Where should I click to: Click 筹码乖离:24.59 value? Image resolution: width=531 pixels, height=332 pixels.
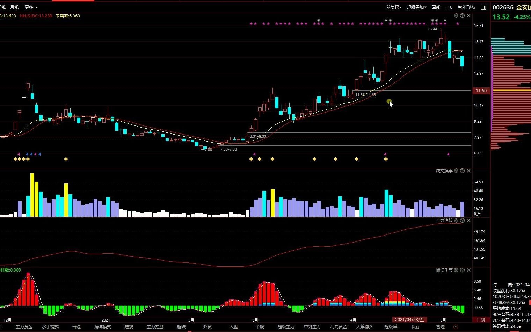pos(507,326)
